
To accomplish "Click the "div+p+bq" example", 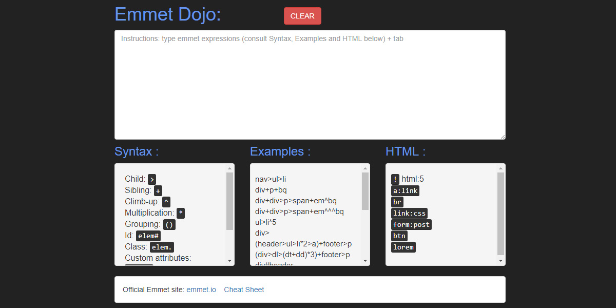I will click(271, 190).
